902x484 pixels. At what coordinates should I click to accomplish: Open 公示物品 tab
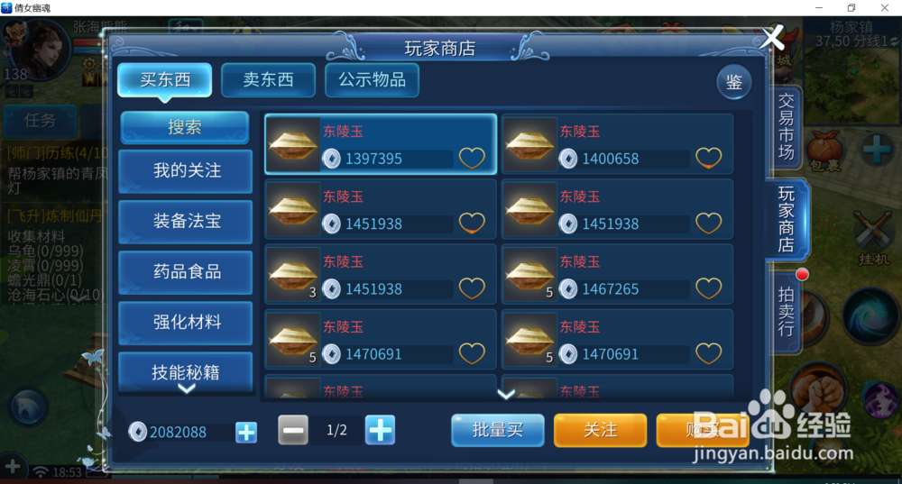coord(373,80)
